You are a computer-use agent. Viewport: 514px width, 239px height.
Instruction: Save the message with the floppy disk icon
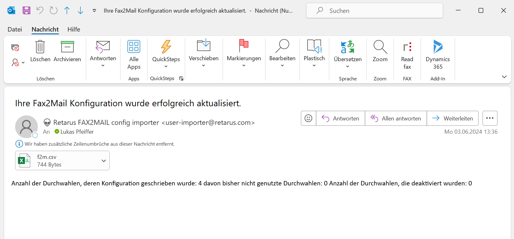tap(26, 10)
